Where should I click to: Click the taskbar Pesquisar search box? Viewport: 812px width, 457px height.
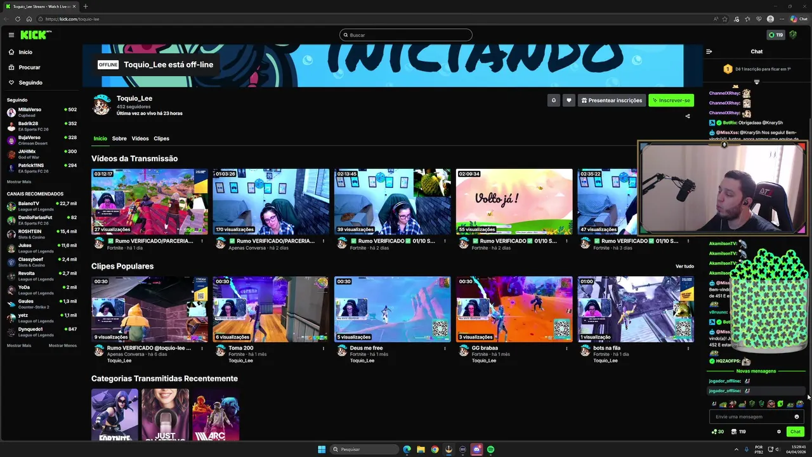coord(364,449)
